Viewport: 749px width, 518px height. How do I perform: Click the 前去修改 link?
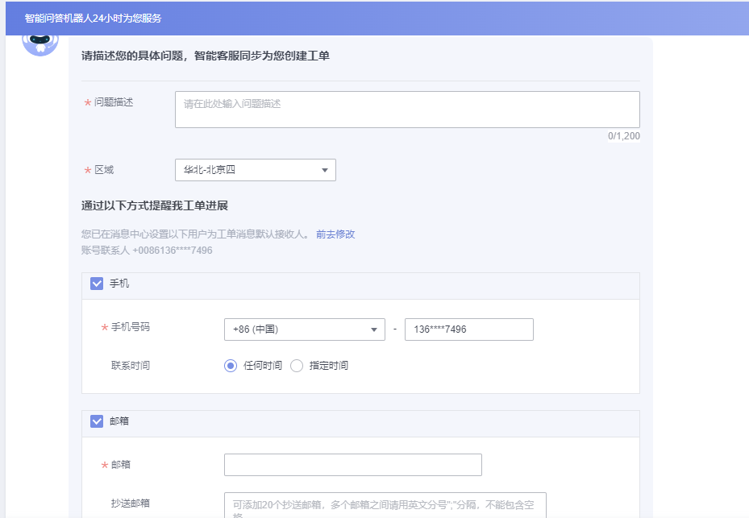coord(335,234)
